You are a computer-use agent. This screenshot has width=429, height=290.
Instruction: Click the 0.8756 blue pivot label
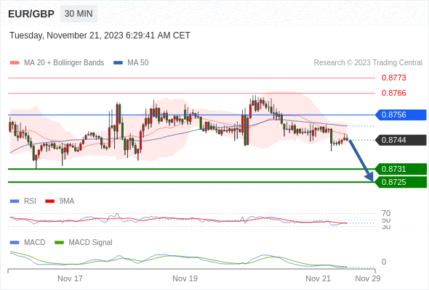pos(401,115)
